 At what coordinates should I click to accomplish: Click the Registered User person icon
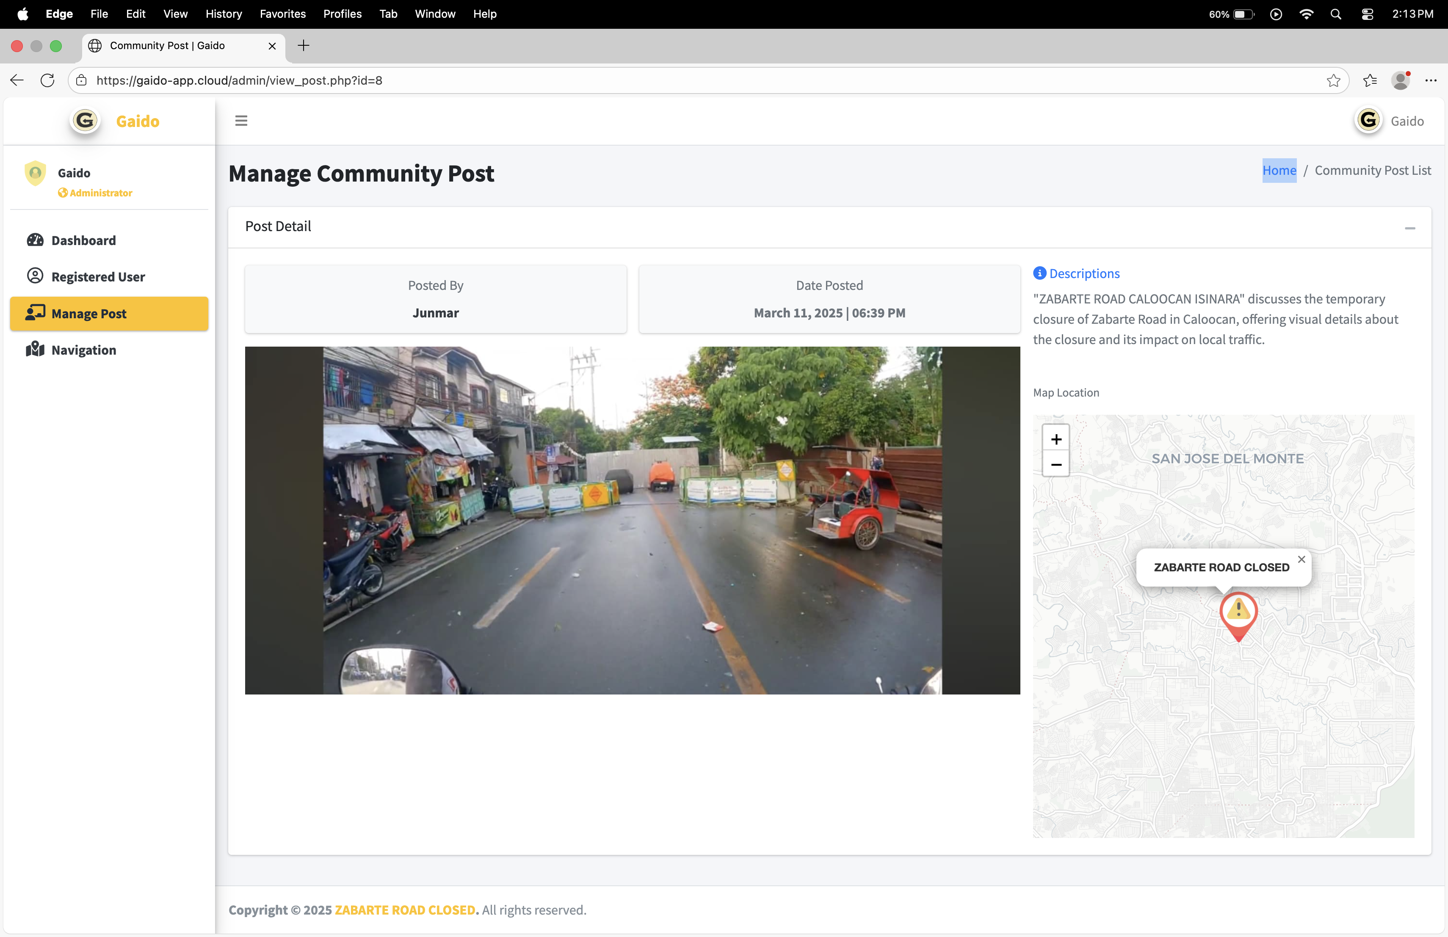(x=35, y=276)
